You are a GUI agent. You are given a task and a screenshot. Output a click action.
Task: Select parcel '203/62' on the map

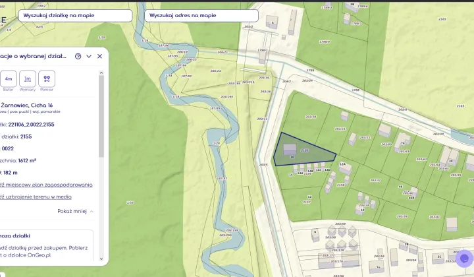[x=421, y=159]
